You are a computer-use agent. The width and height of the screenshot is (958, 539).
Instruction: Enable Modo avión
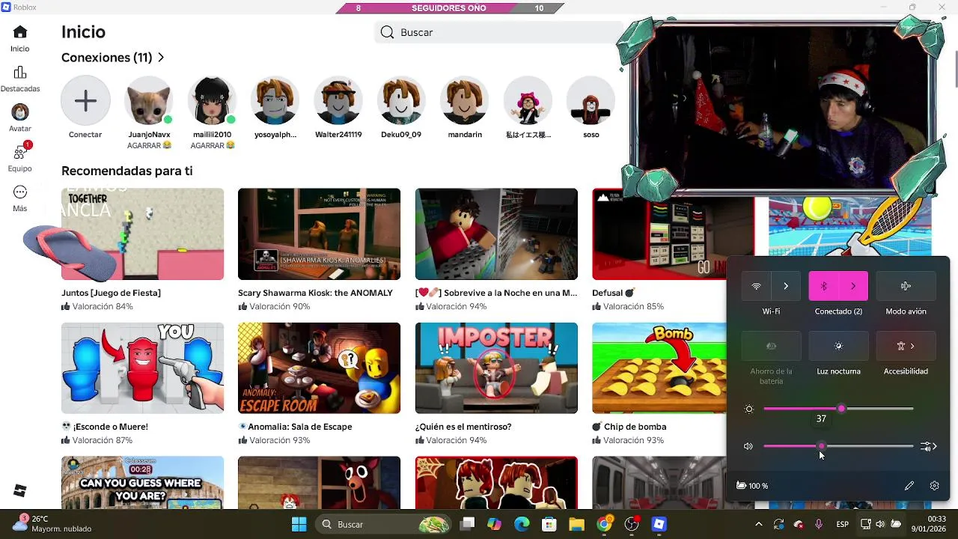[x=906, y=286]
